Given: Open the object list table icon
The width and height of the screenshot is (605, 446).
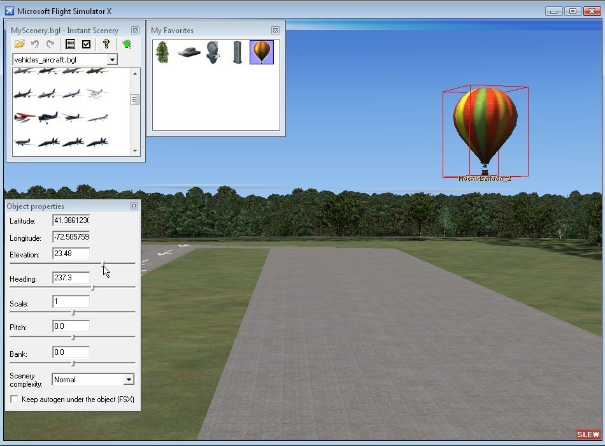Looking at the screenshot, I should tap(71, 44).
